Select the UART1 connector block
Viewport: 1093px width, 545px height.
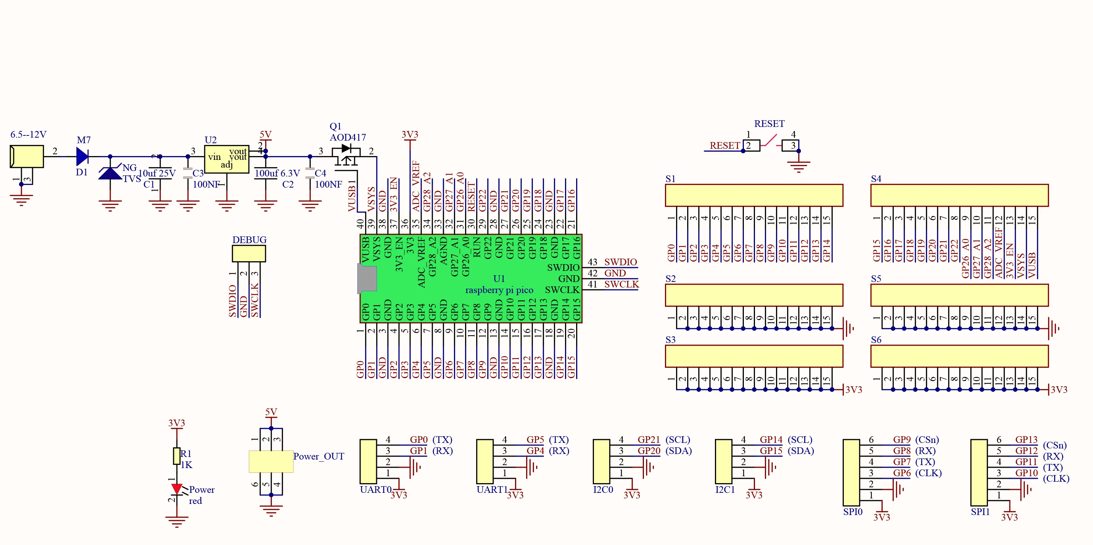coord(485,461)
